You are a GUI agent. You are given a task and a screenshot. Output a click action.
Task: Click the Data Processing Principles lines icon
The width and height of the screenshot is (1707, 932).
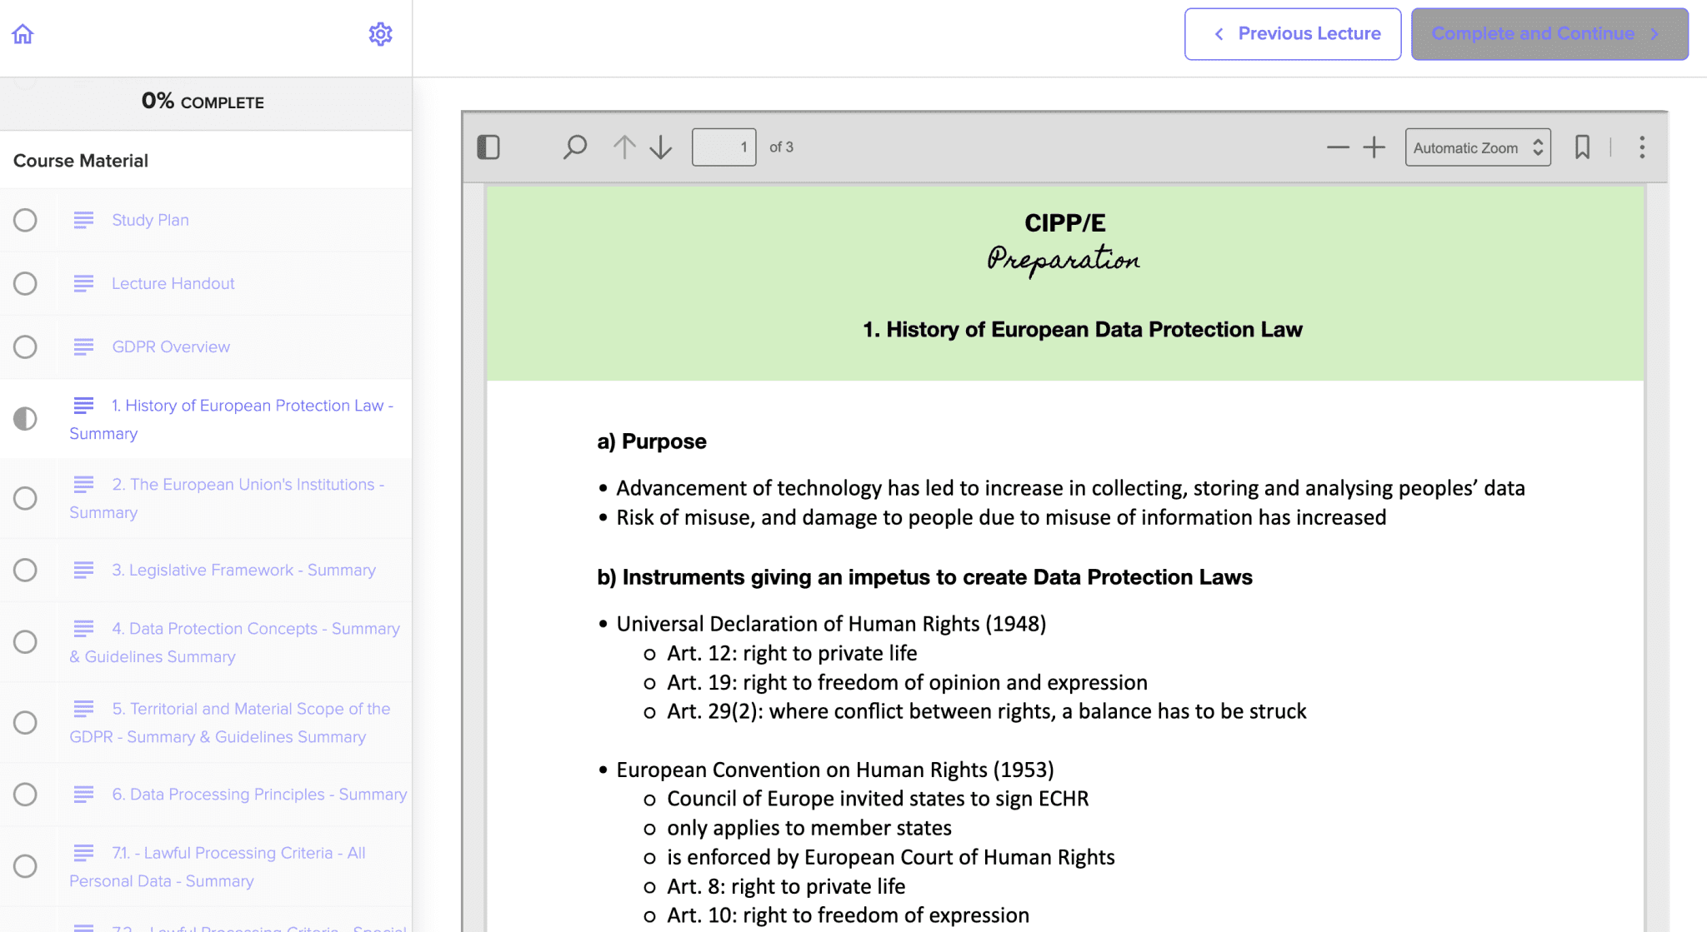click(83, 795)
